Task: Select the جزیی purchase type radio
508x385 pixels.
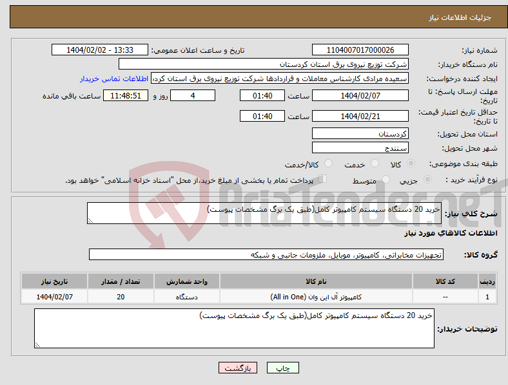Action: coord(427,179)
